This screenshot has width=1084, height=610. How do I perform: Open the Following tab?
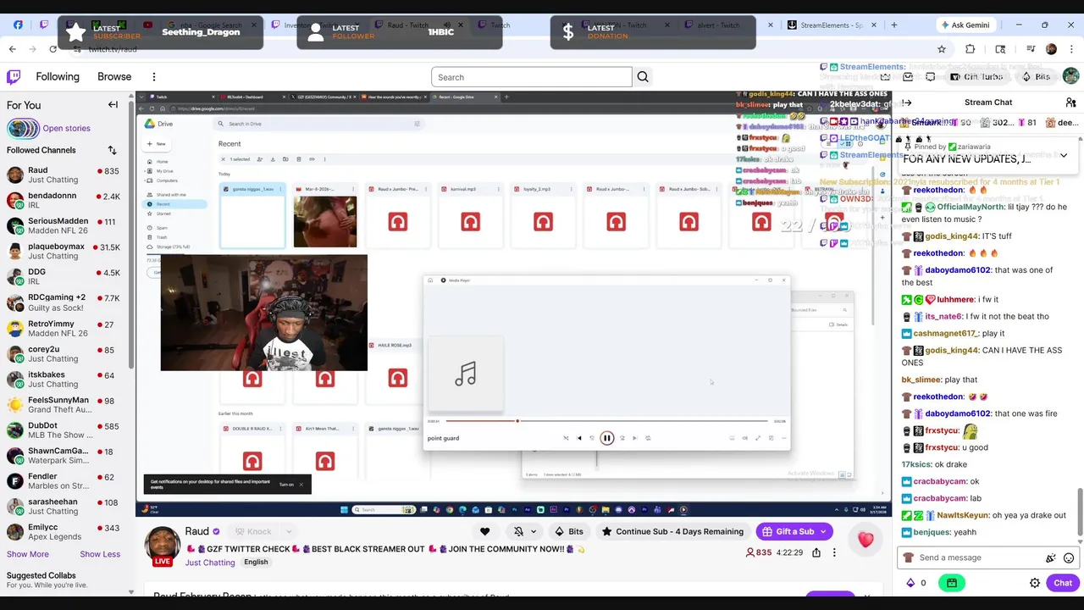[58, 76]
